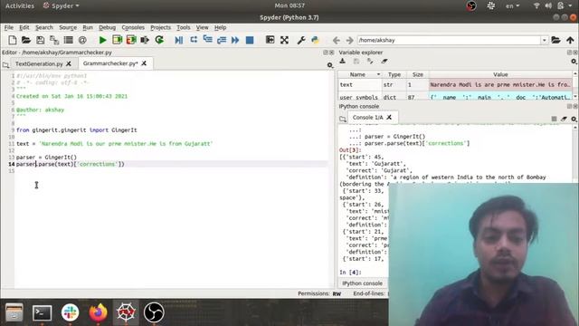The image size is (579, 326).
Task: Save the current file via toolbar
Action: pyautogui.click(x=40, y=40)
